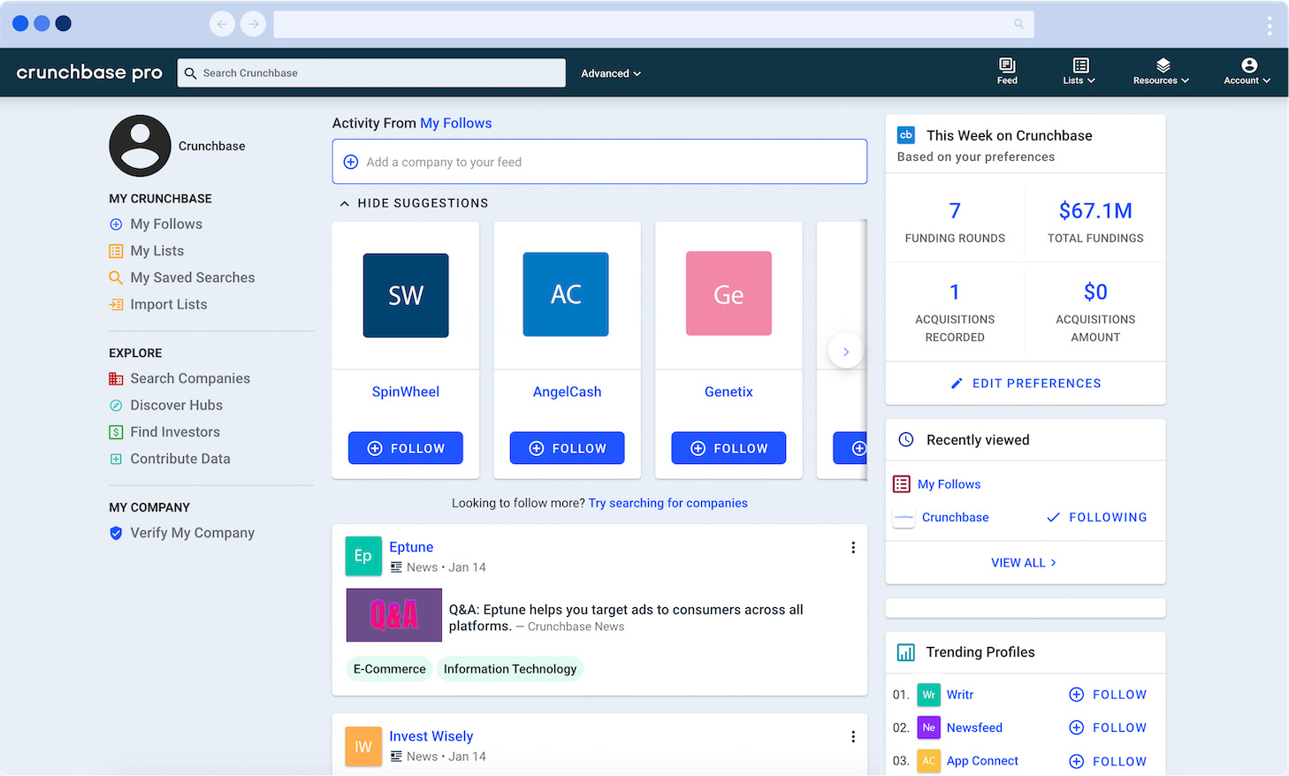
Task: Open the Lists menu icon
Action: (1080, 65)
